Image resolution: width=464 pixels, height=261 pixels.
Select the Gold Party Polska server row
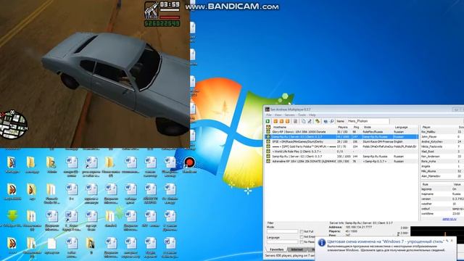click(x=341, y=146)
